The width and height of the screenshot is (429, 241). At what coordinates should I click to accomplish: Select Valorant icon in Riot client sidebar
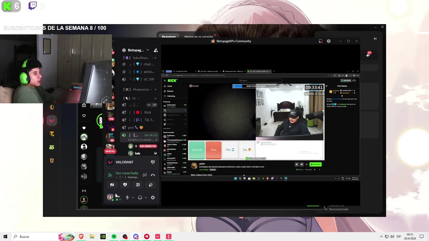[52, 120]
